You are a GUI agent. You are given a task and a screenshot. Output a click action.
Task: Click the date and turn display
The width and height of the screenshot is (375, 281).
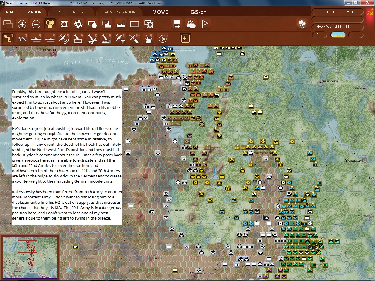pyautogui.click(x=337, y=12)
